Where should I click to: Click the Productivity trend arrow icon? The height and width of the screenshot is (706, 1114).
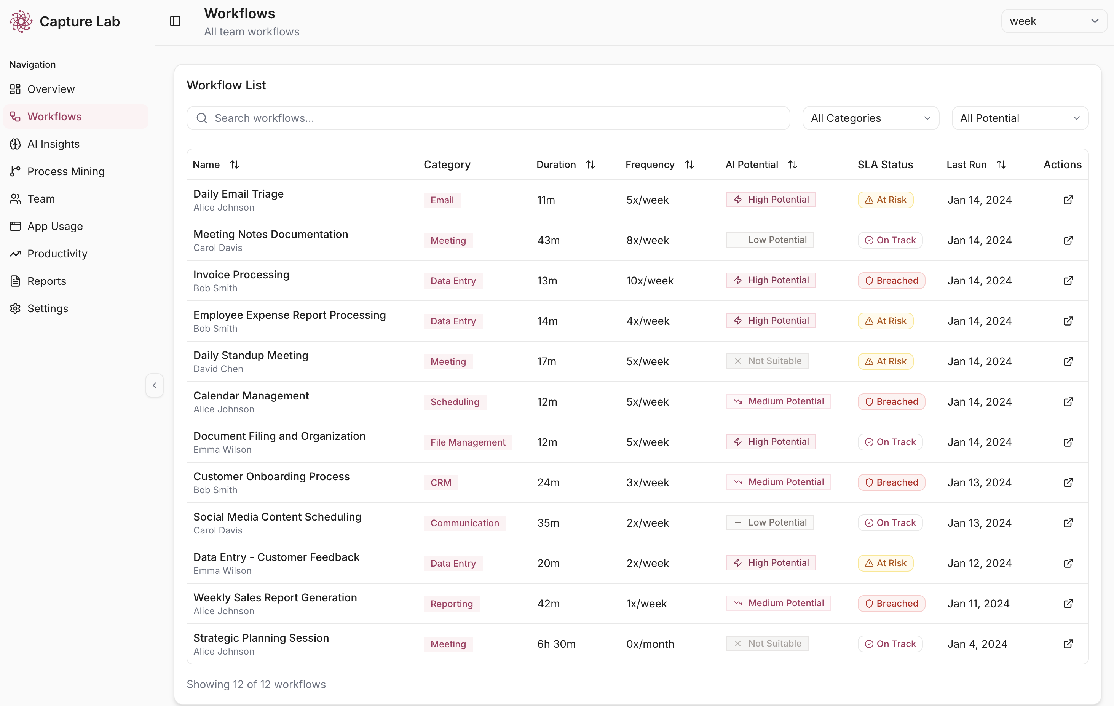[15, 254]
